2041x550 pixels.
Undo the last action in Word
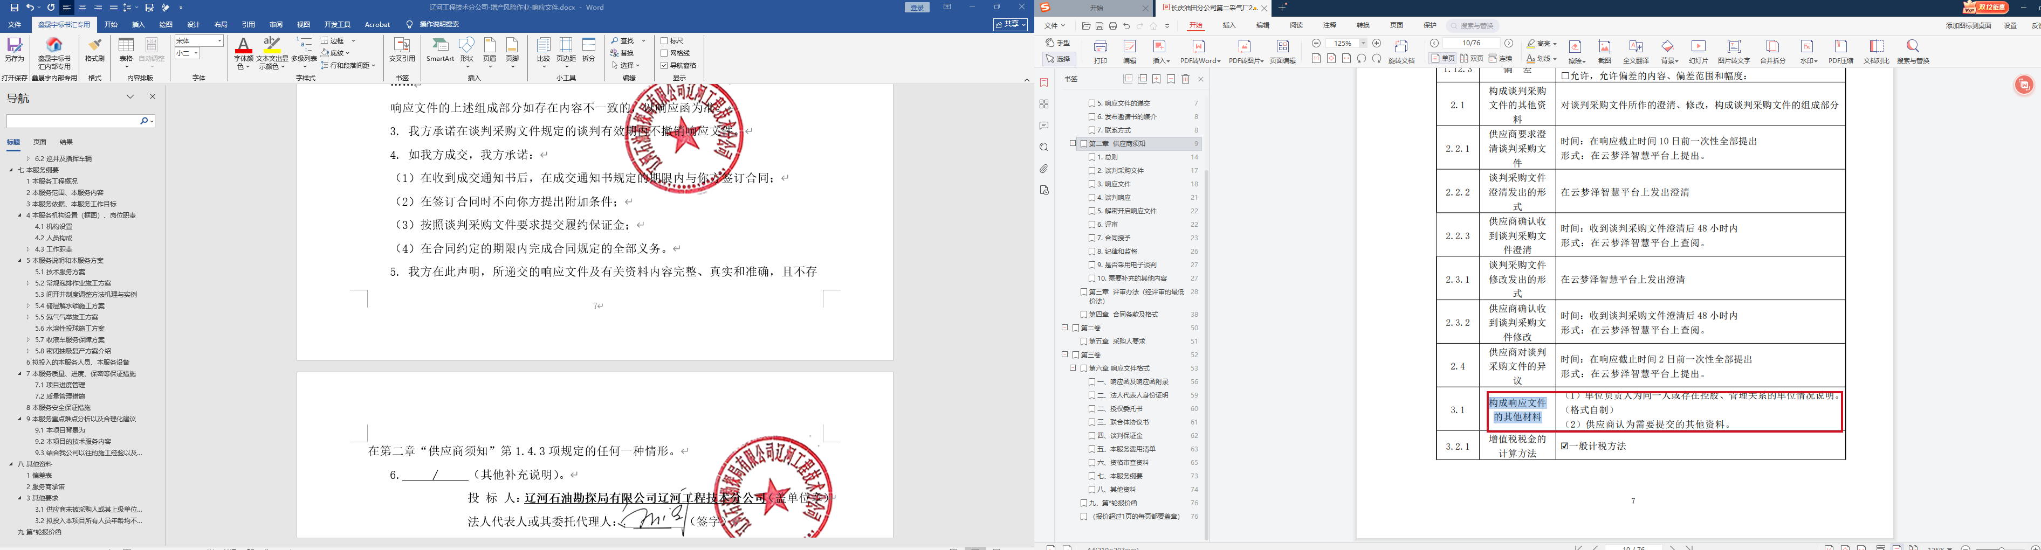(30, 7)
